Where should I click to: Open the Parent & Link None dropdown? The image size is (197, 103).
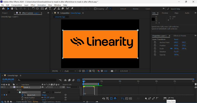point(72,87)
